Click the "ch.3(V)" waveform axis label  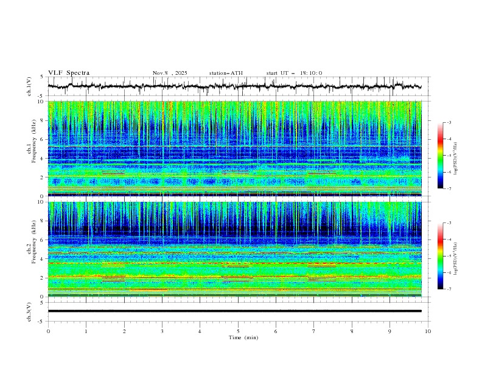pos(29,312)
